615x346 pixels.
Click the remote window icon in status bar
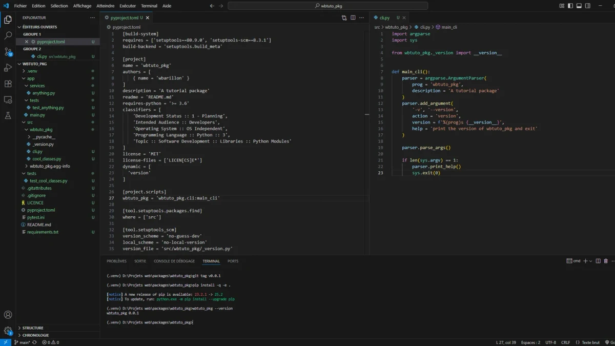coord(5,342)
